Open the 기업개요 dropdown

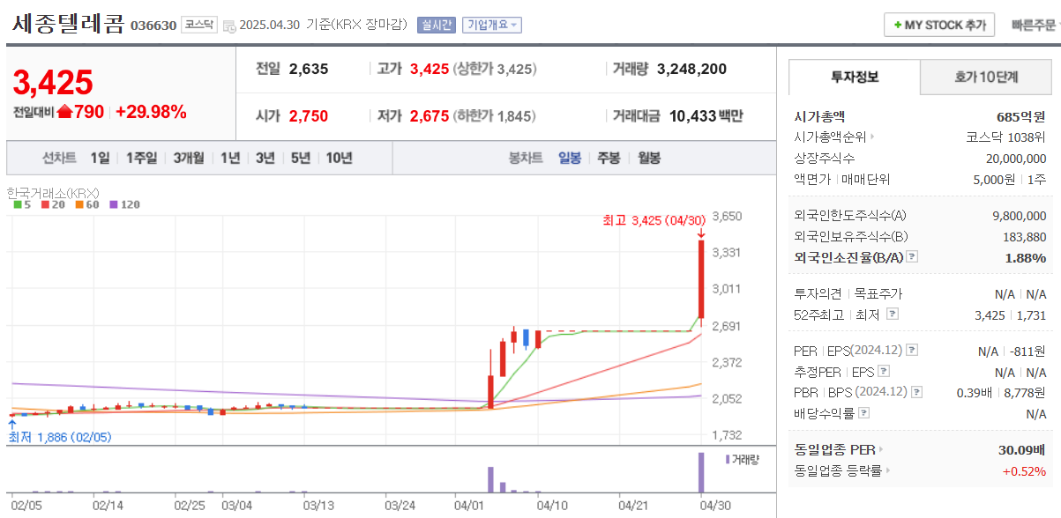click(x=492, y=26)
